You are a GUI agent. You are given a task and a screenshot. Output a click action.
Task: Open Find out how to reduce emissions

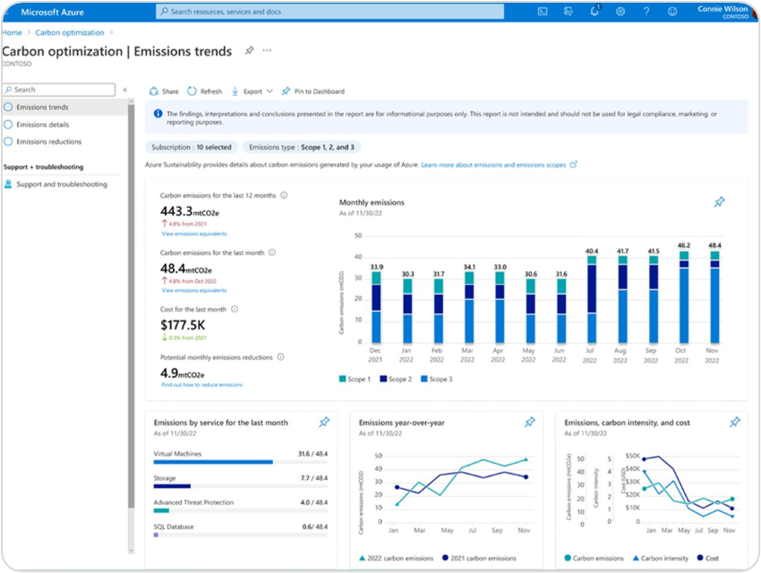click(202, 385)
